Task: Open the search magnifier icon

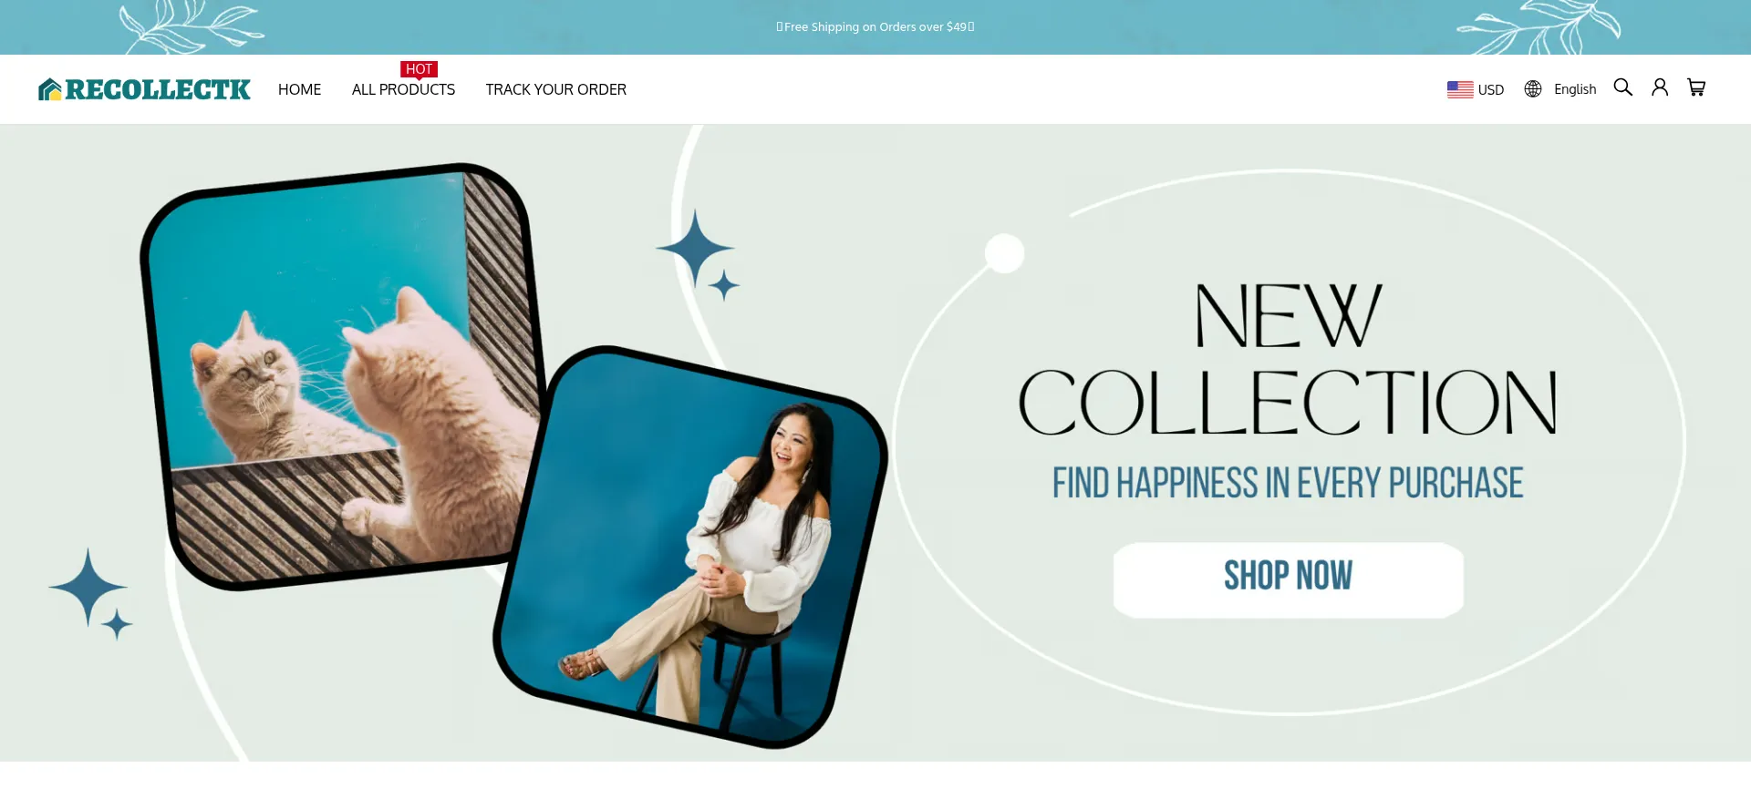Action: click(x=1622, y=87)
